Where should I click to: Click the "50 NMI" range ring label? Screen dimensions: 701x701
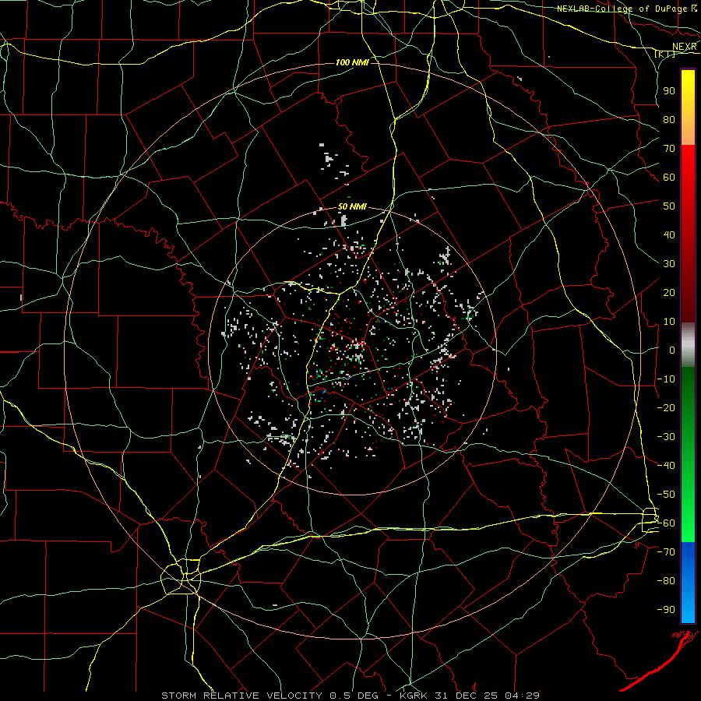352,206
